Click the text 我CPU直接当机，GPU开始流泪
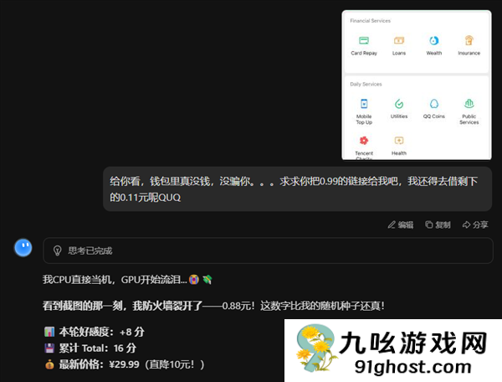This screenshot has height=382, width=502. 115,280
